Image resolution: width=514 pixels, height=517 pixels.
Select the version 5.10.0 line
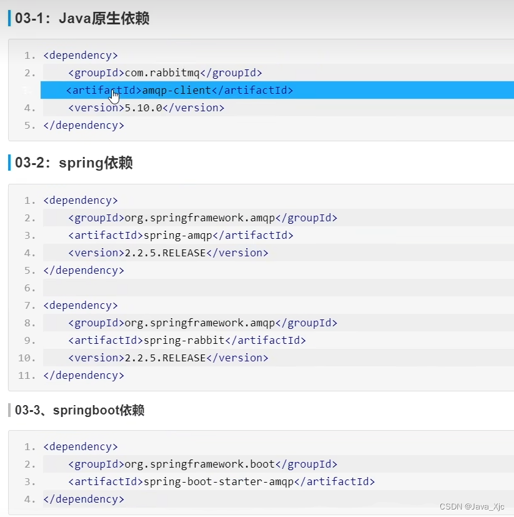pyautogui.click(x=145, y=108)
